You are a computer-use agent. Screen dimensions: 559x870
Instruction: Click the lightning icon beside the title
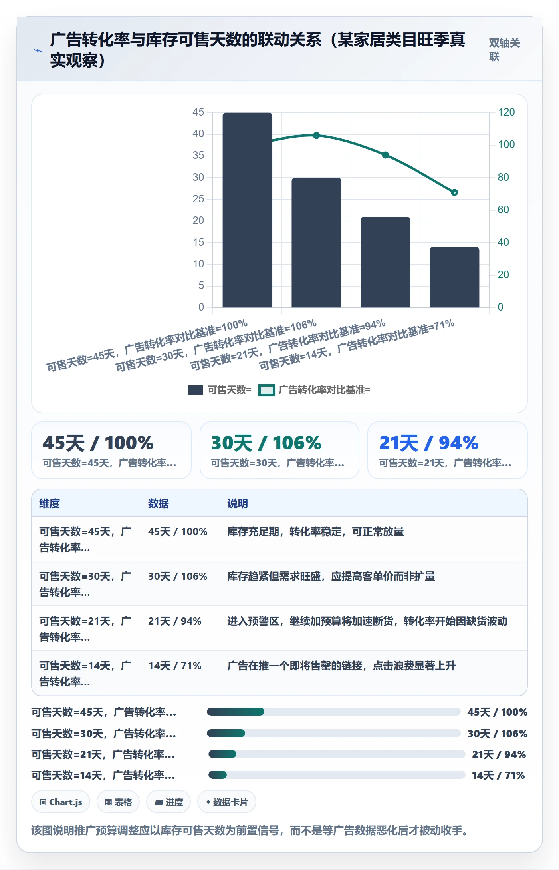point(38,50)
